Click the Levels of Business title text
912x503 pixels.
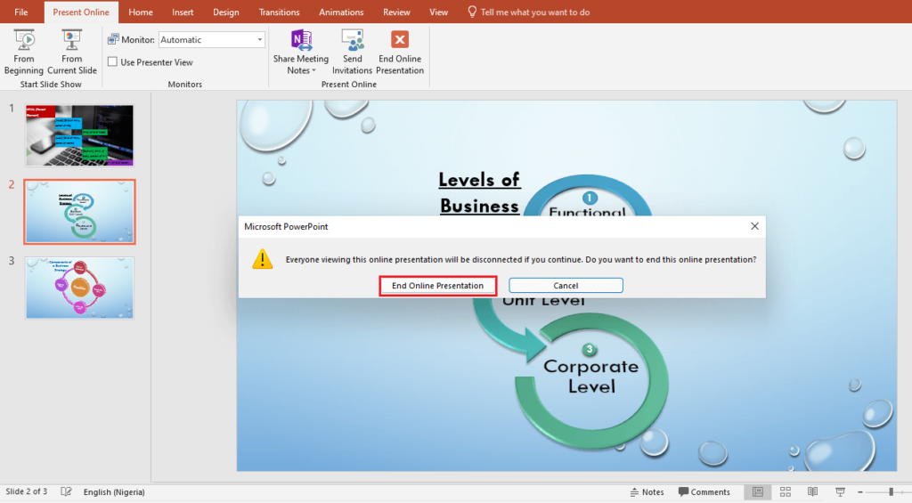(479, 193)
